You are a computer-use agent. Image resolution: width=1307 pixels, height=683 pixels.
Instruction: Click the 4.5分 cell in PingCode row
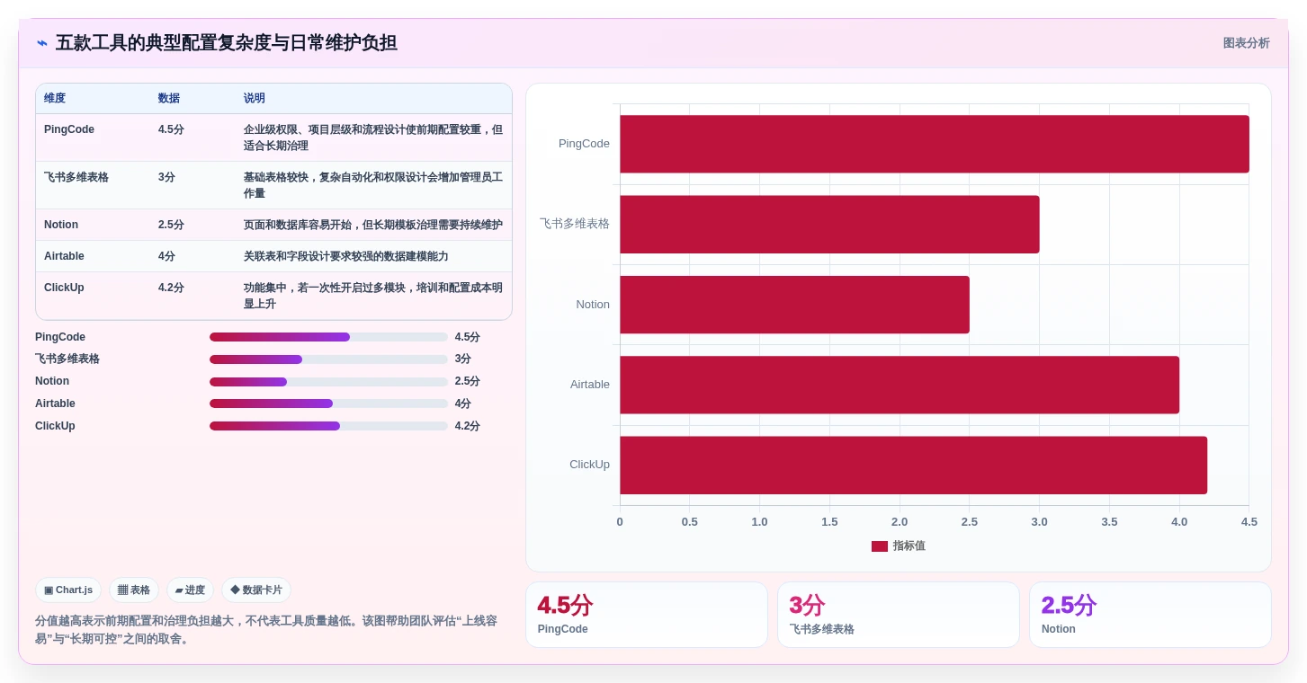pos(171,129)
